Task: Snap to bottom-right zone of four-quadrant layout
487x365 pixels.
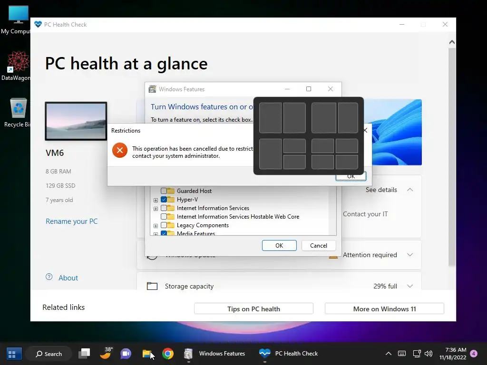Action: 347,162
